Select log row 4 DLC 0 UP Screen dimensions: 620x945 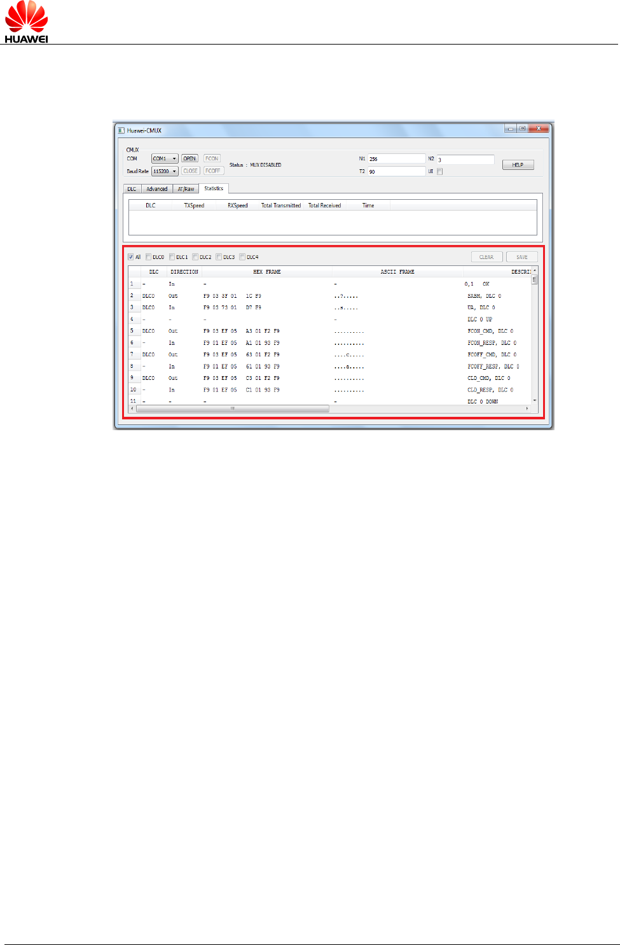point(480,319)
